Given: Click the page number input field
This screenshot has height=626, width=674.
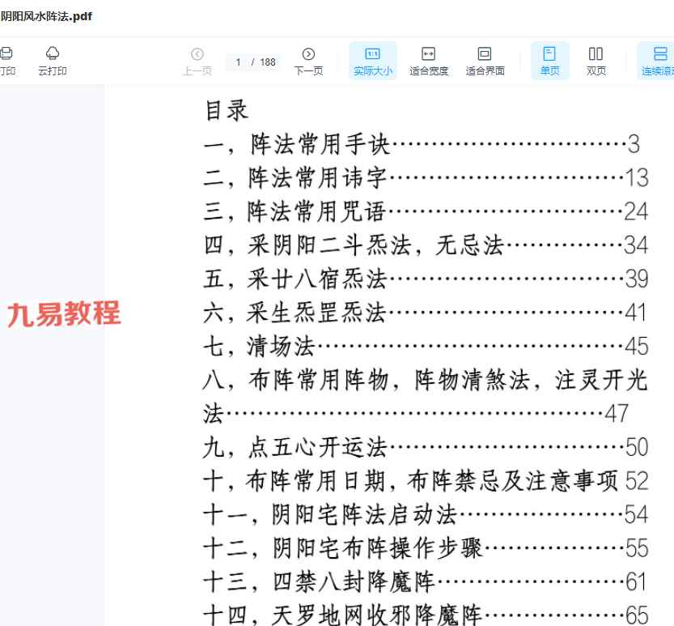Looking at the screenshot, I should (x=240, y=62).
